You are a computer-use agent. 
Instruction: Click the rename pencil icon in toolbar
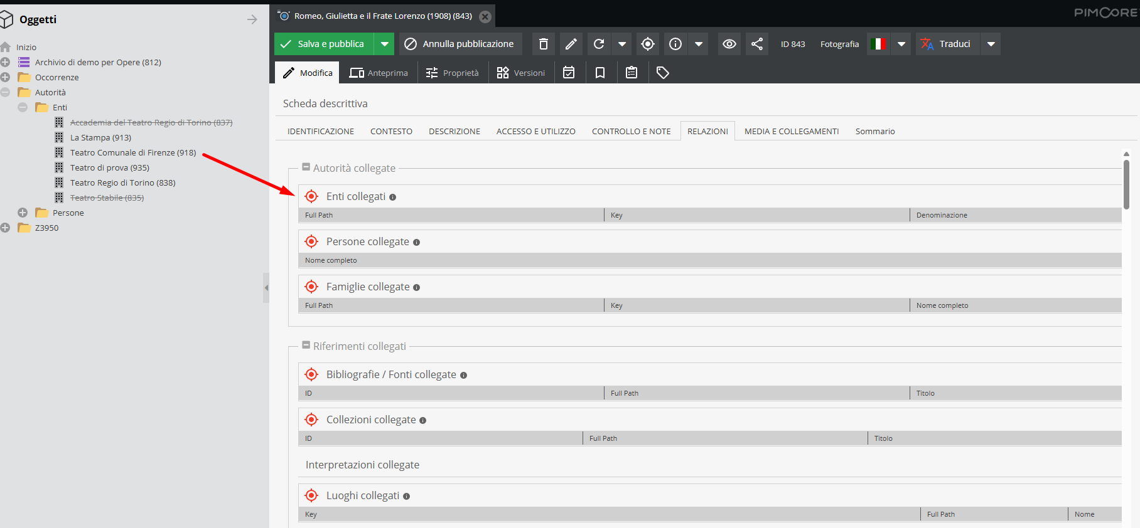571,44
